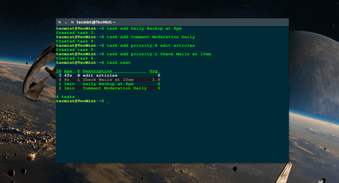Viewport: 339px width, 183px height.
Task: Maximize the terminal window
Action: 72,22
